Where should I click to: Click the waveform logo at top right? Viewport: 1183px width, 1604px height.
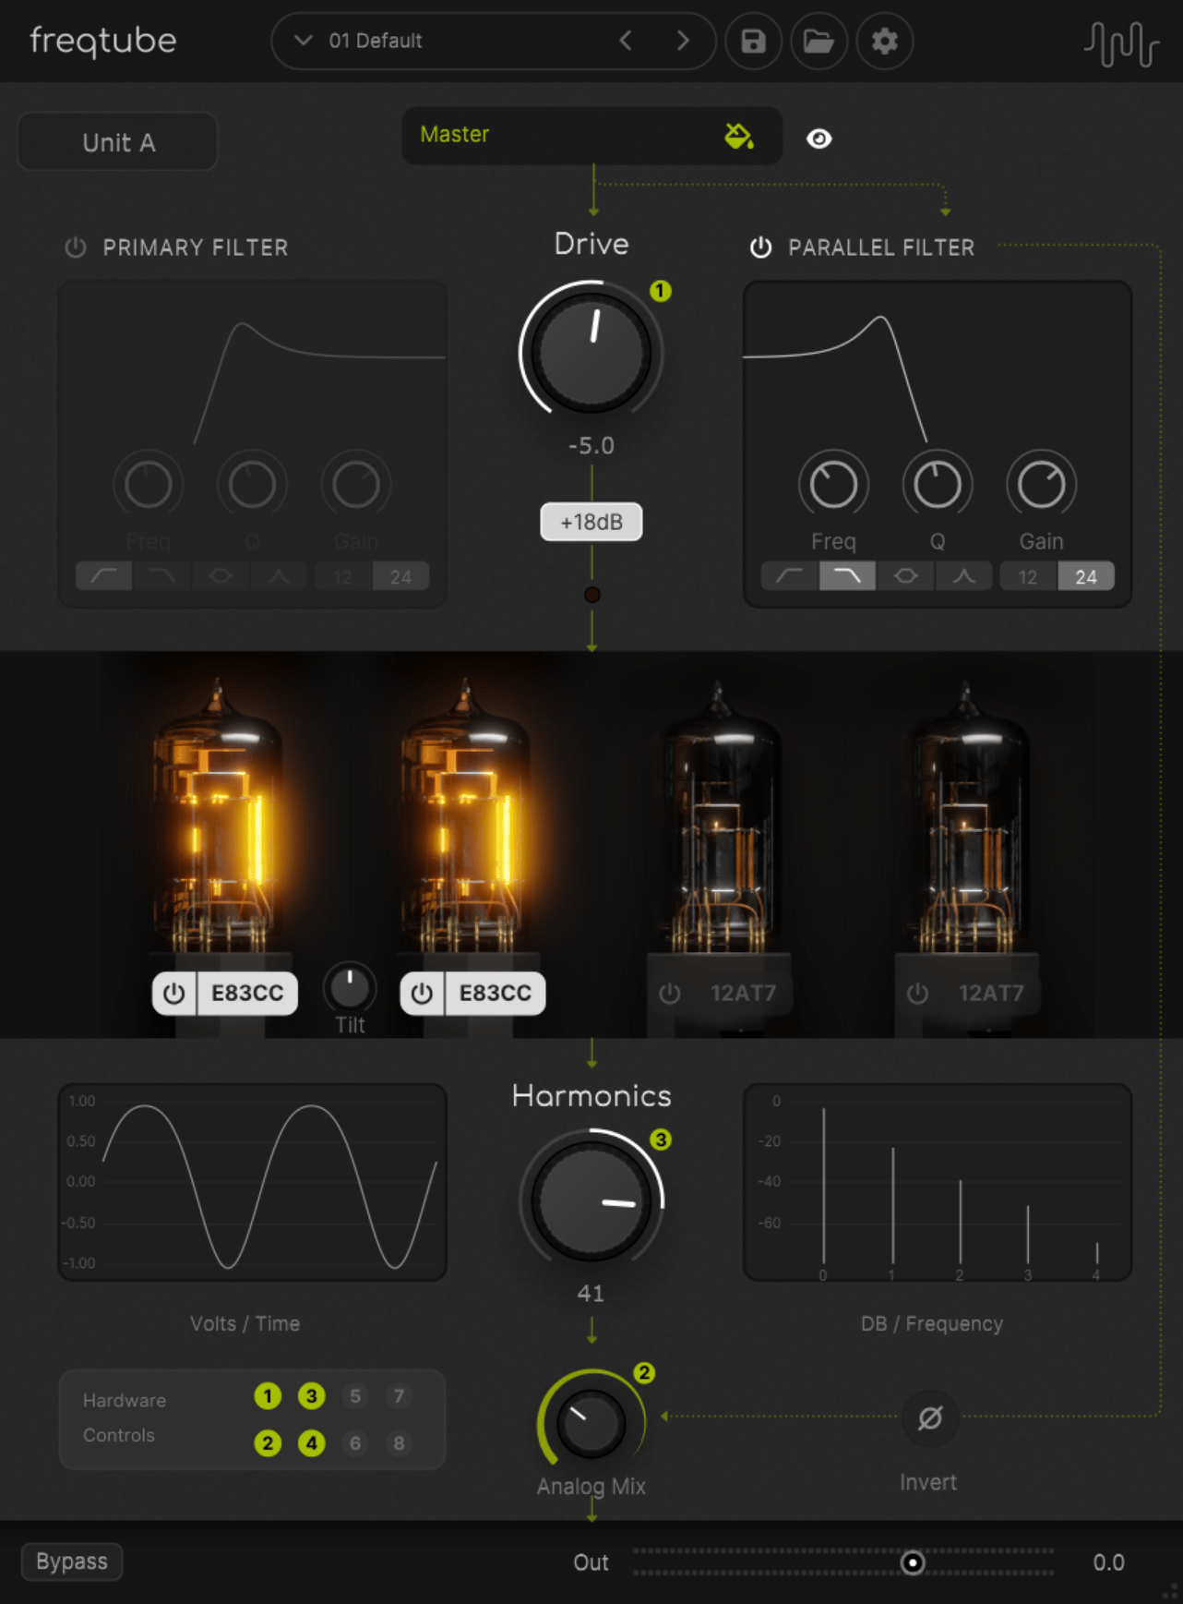(1121, 43)
